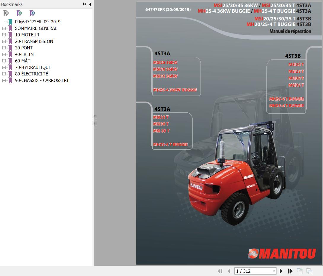Click the teal bookmark icon beside Pdg647473FR_09_2019
Image resolution: width=323 pixels, height=276 pixels.
10,22
